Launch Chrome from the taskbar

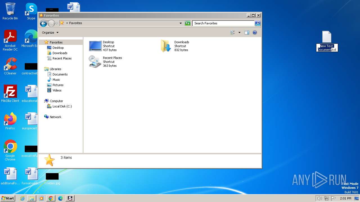pyautogui.click(x=51, y=198)
